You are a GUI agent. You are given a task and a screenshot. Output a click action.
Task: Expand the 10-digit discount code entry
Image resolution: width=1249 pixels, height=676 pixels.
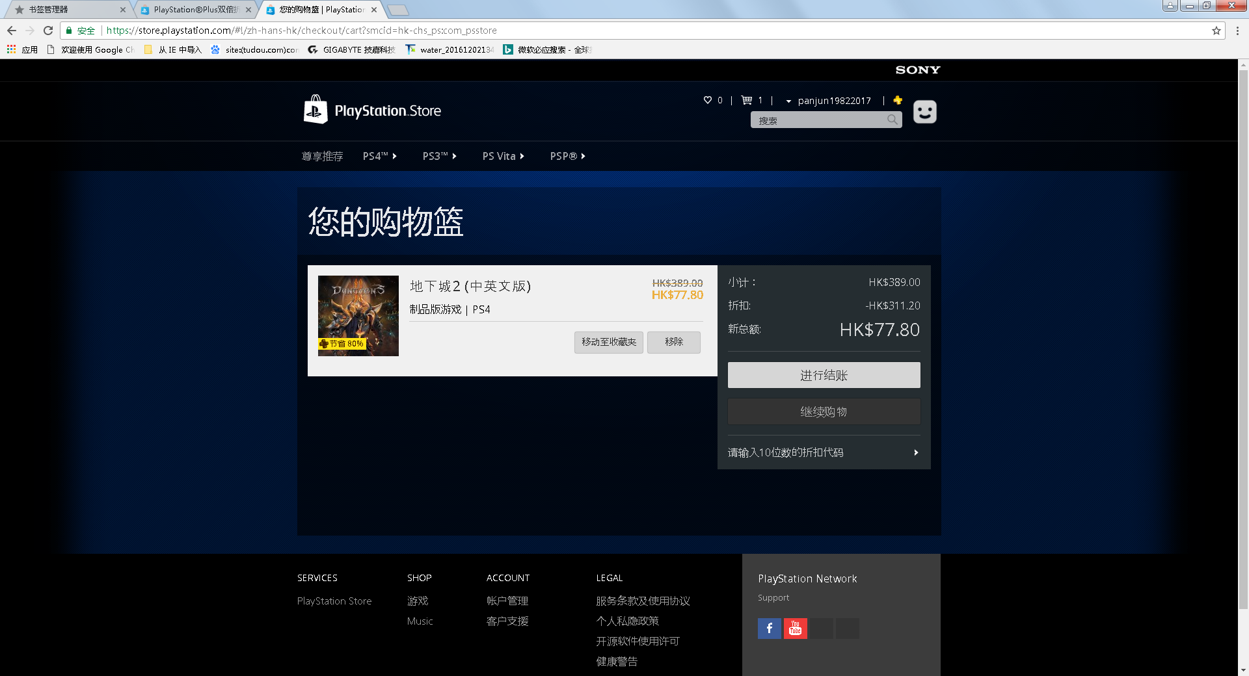[x=824, y=452]
